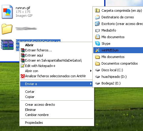Send to Carpeta comprimida (en zip)
143x131 pixels.
pos(118,11)
